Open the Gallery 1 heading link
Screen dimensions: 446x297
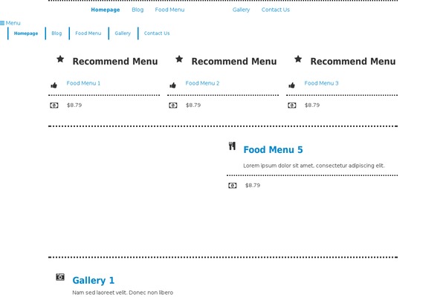(x=94, y=281)
